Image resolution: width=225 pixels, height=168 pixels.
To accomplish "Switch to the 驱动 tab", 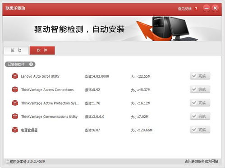I will (16, 50).
